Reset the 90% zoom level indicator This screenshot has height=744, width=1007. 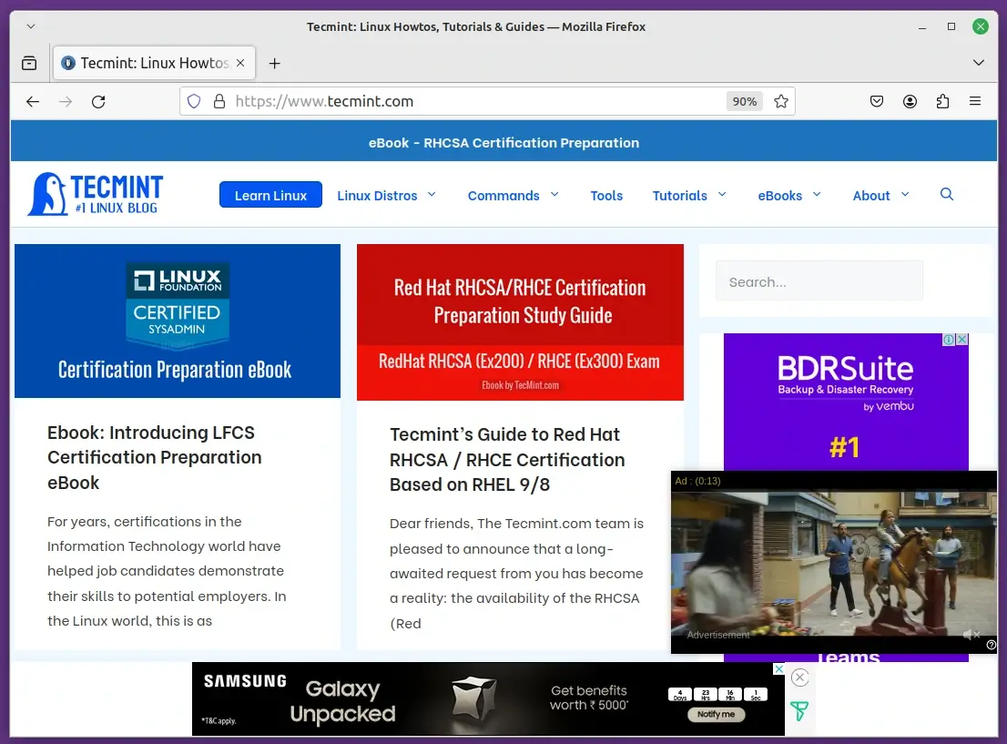pyautogui.click(x=745, y=101)
